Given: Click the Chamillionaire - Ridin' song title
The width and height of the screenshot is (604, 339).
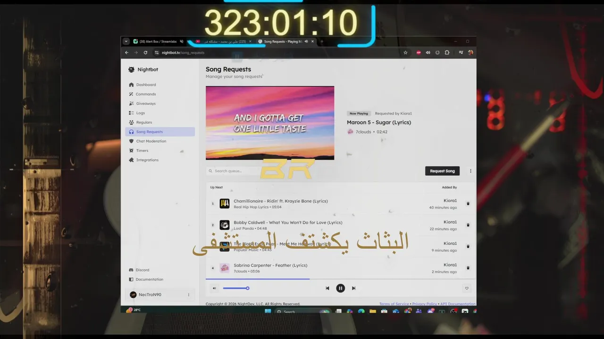Looking at the screenshot, I should point(281,201).
